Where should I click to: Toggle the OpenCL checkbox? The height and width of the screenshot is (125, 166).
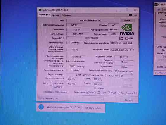coord(87,92)
